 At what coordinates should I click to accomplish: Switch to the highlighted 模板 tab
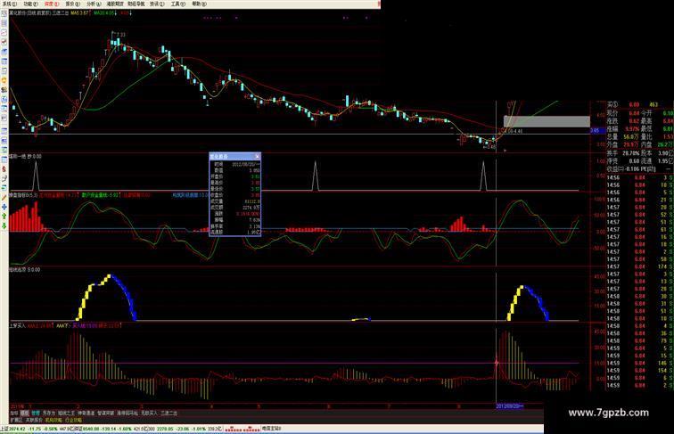[24, 413]
